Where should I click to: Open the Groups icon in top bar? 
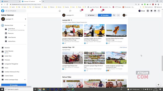pos(91,11)
